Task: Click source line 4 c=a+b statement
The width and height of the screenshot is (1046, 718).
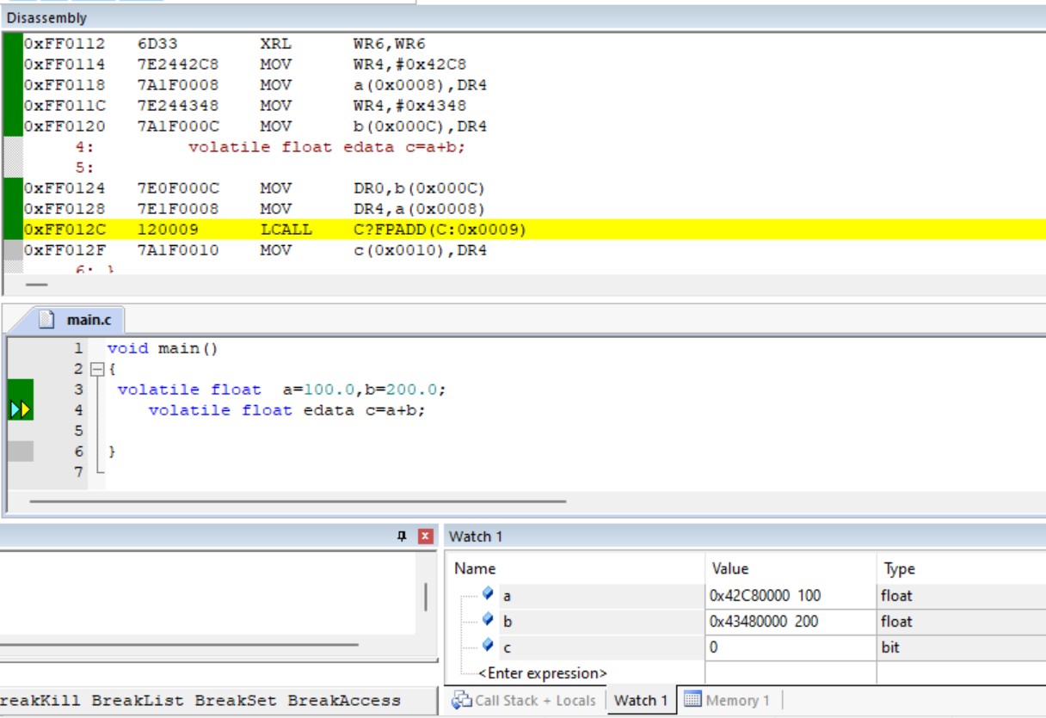Action: click(287, 410)
